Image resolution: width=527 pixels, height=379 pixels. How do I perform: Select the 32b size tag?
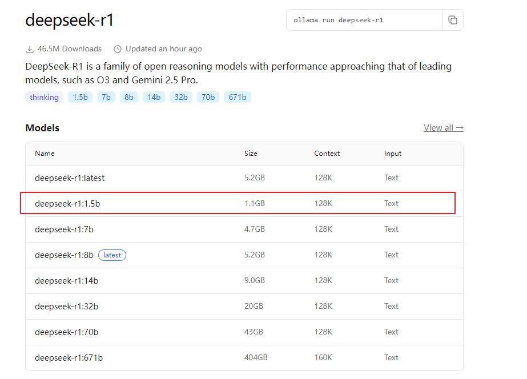click(x=181, y=97)
